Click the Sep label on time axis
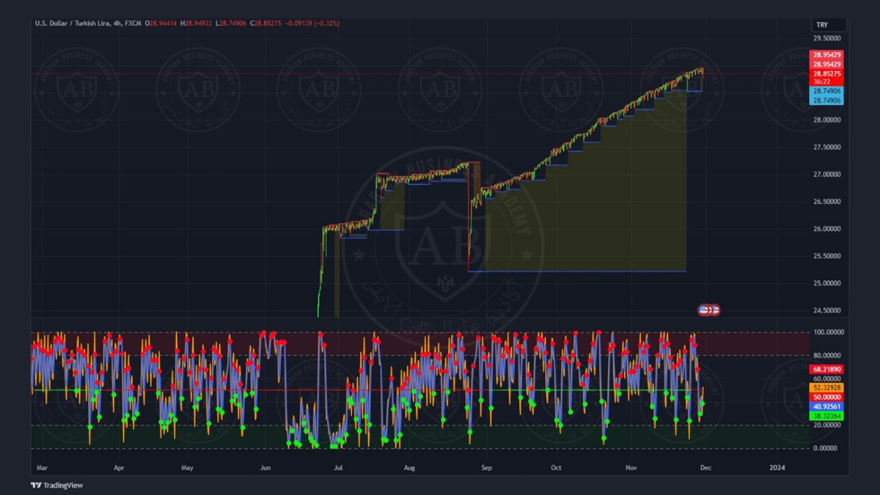This screenshot has height=495, width=880. (486, 467)
